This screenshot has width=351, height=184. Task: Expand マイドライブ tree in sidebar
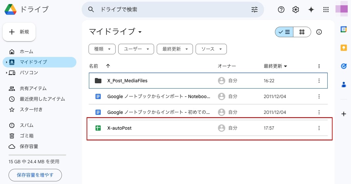coord(7,62)
